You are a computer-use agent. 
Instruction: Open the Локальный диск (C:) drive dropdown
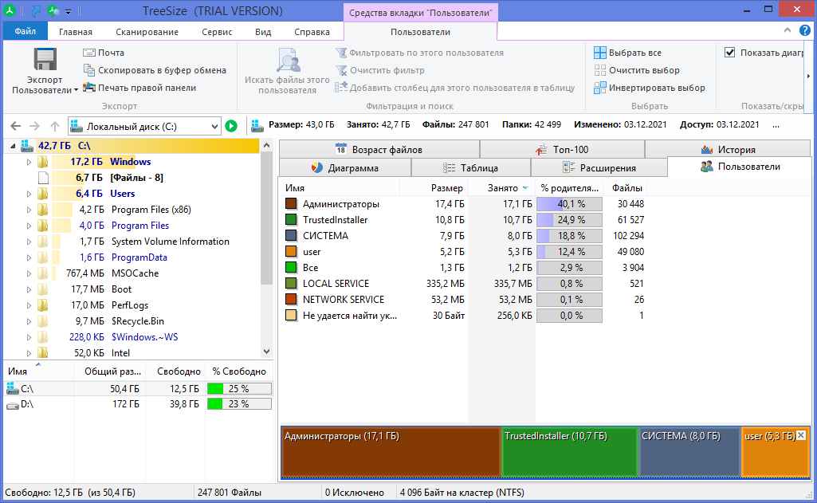(214, 126)
